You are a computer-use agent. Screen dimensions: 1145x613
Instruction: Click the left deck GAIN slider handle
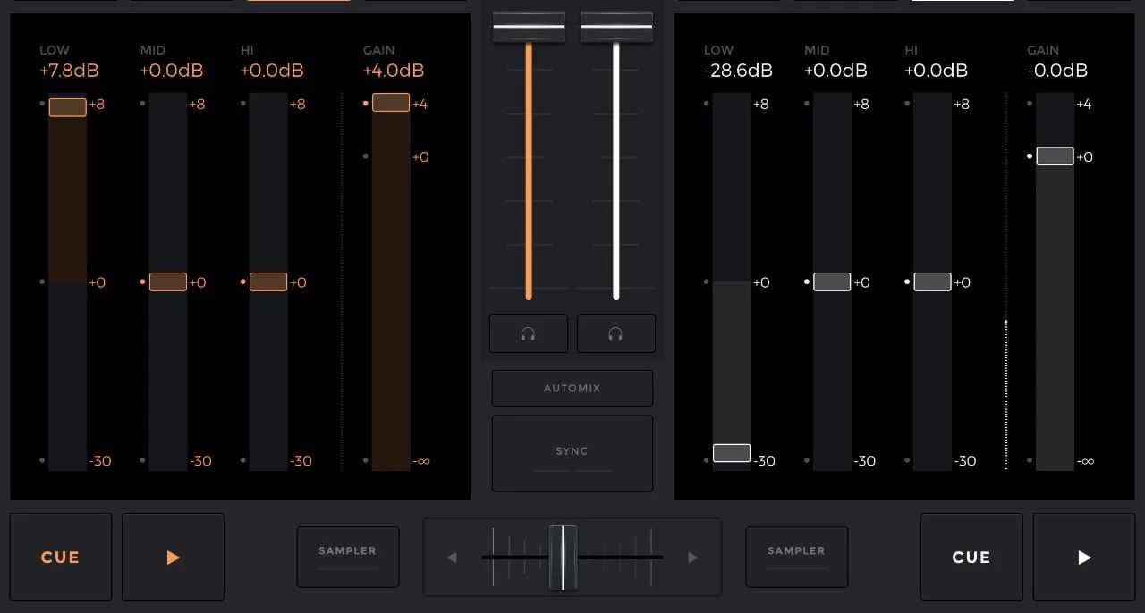pyautogui.click(x=391, y=103)
